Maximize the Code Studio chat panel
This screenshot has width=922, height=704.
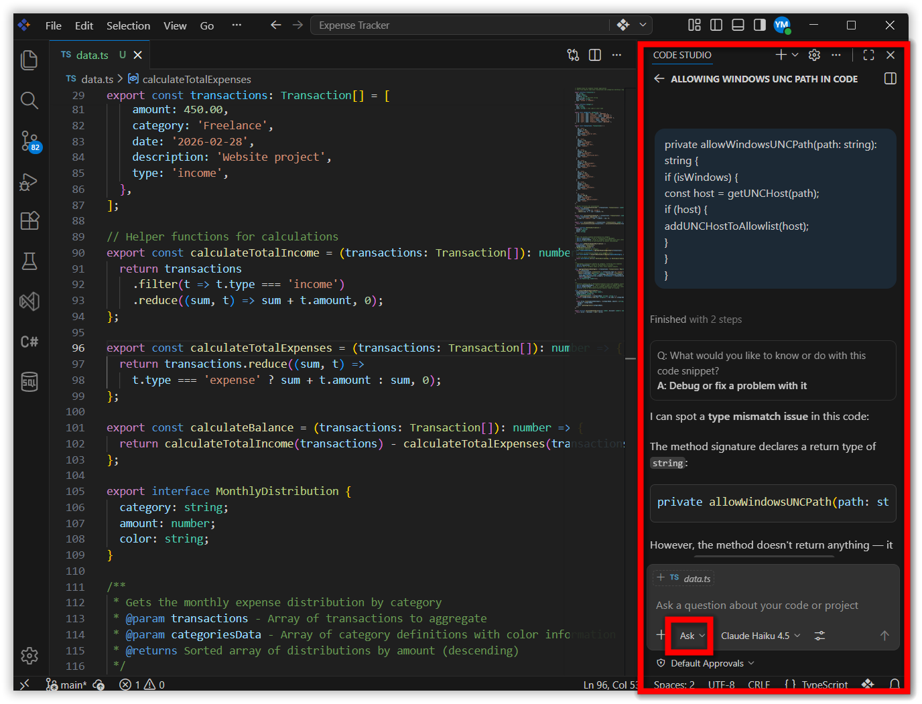(869, 55)
